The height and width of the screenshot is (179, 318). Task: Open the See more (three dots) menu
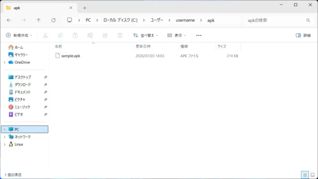[x=199, y=35]
